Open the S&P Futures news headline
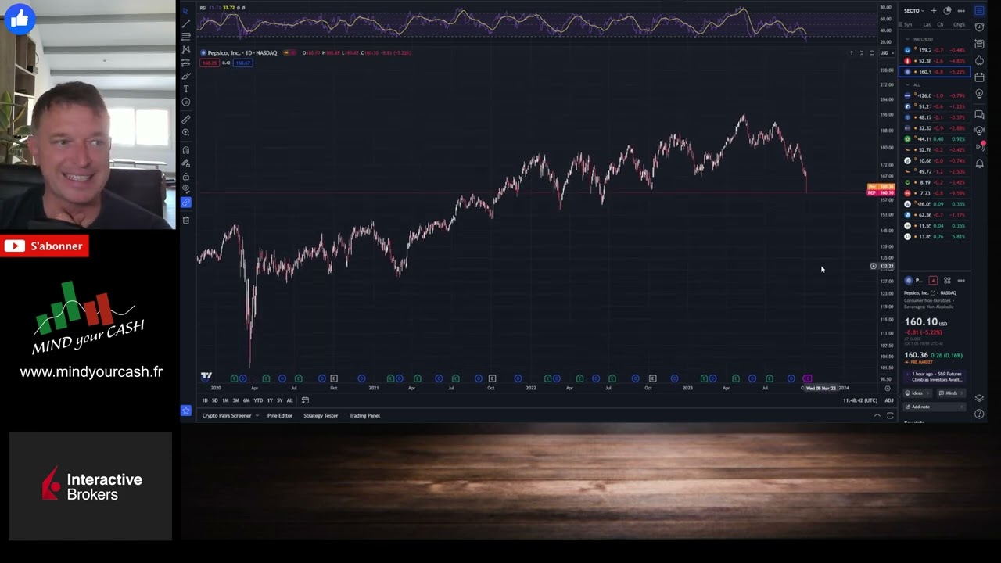Screen dimensions: 1001x563 935,377
